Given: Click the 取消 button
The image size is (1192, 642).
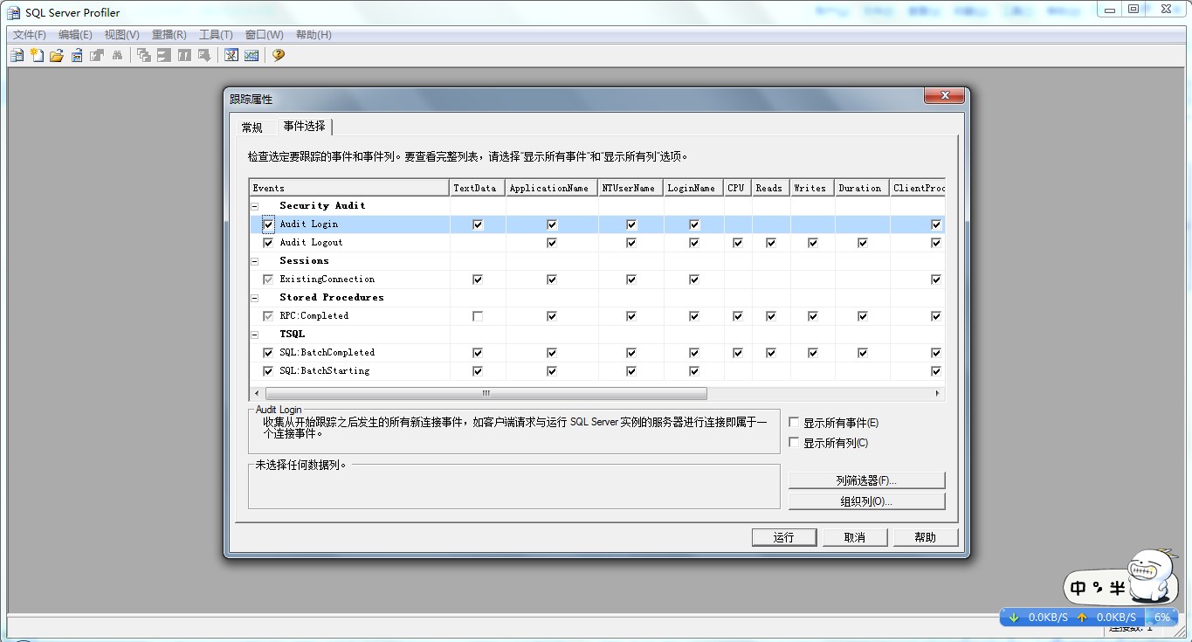Looking at the screenshot, I should [x=855, y=537].
